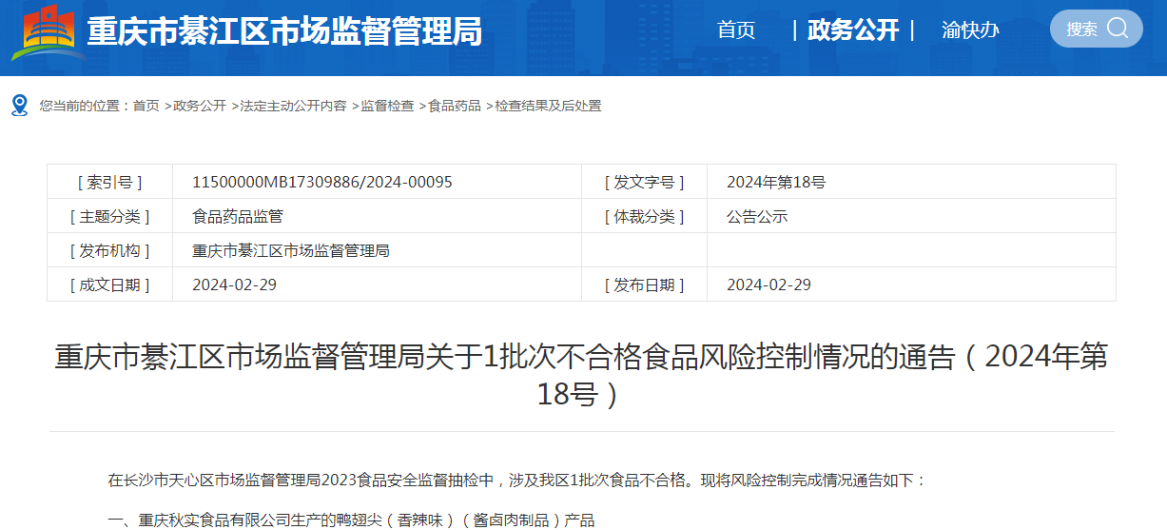Viewport: 1167px width, 530px height.
Task: Navigate to 法定主动公开内容 in the breadcrumb
Action: coord(292,106)
